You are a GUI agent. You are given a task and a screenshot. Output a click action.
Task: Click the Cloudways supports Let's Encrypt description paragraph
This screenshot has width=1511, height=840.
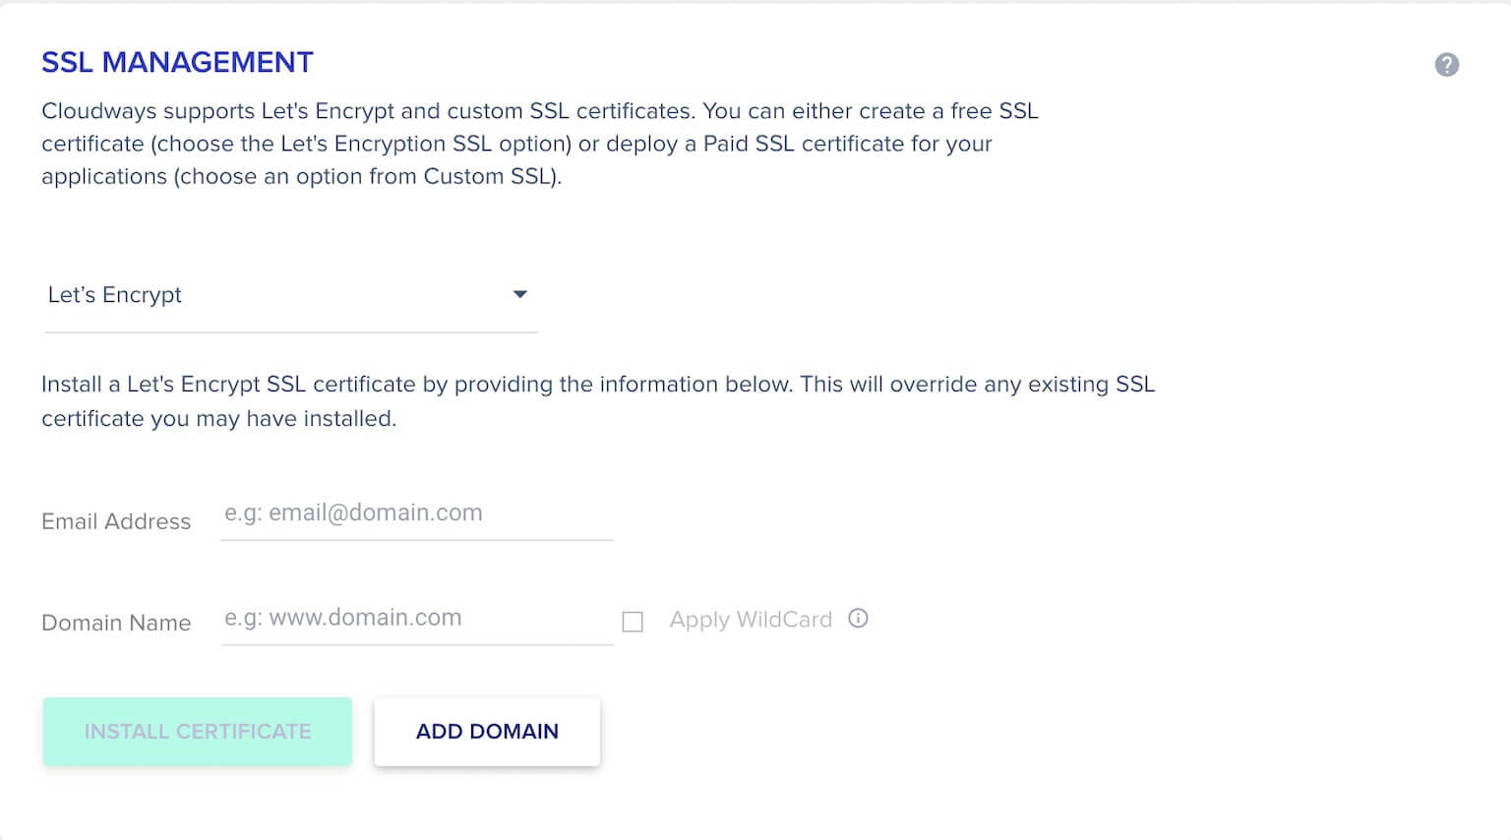click(540, 144)
